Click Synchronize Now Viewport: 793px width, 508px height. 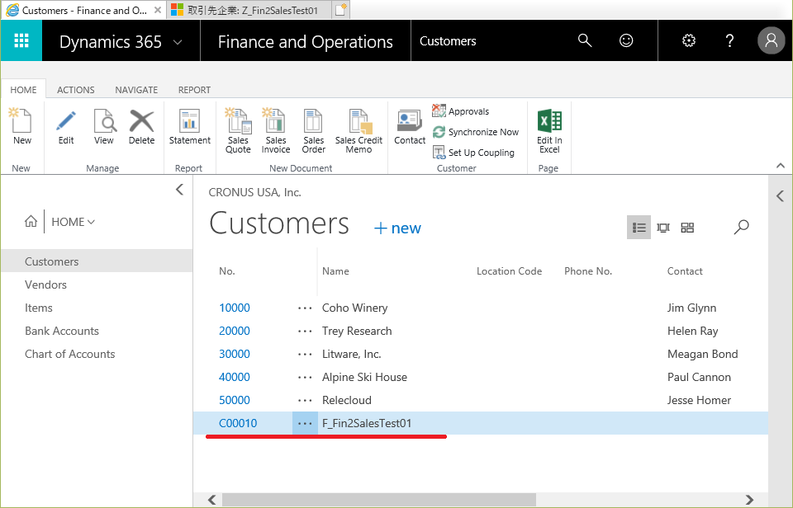click(476, 132)
